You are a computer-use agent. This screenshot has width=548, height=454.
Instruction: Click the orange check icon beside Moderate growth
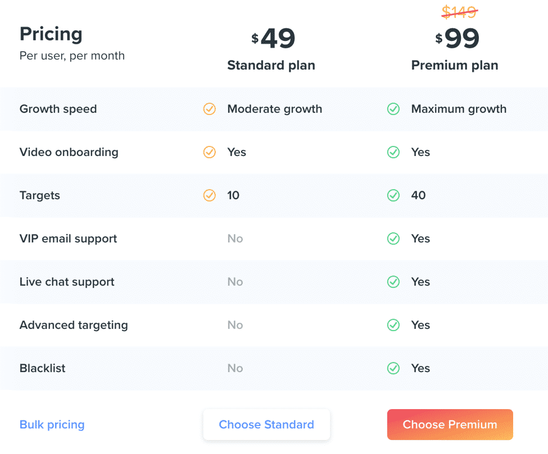(x=210, y=109)
